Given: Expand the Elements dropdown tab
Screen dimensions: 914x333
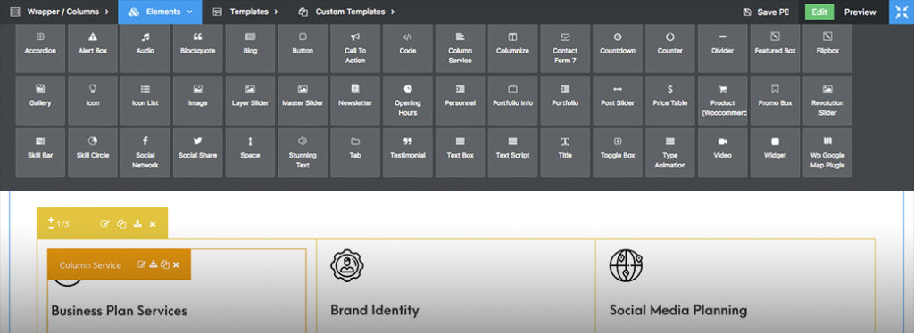Looking at the screenshot, I should (160, 12).
